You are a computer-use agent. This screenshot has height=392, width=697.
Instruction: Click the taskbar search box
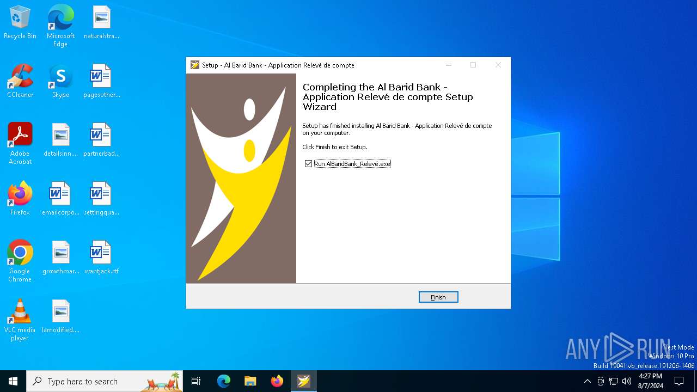coord(105,381)
